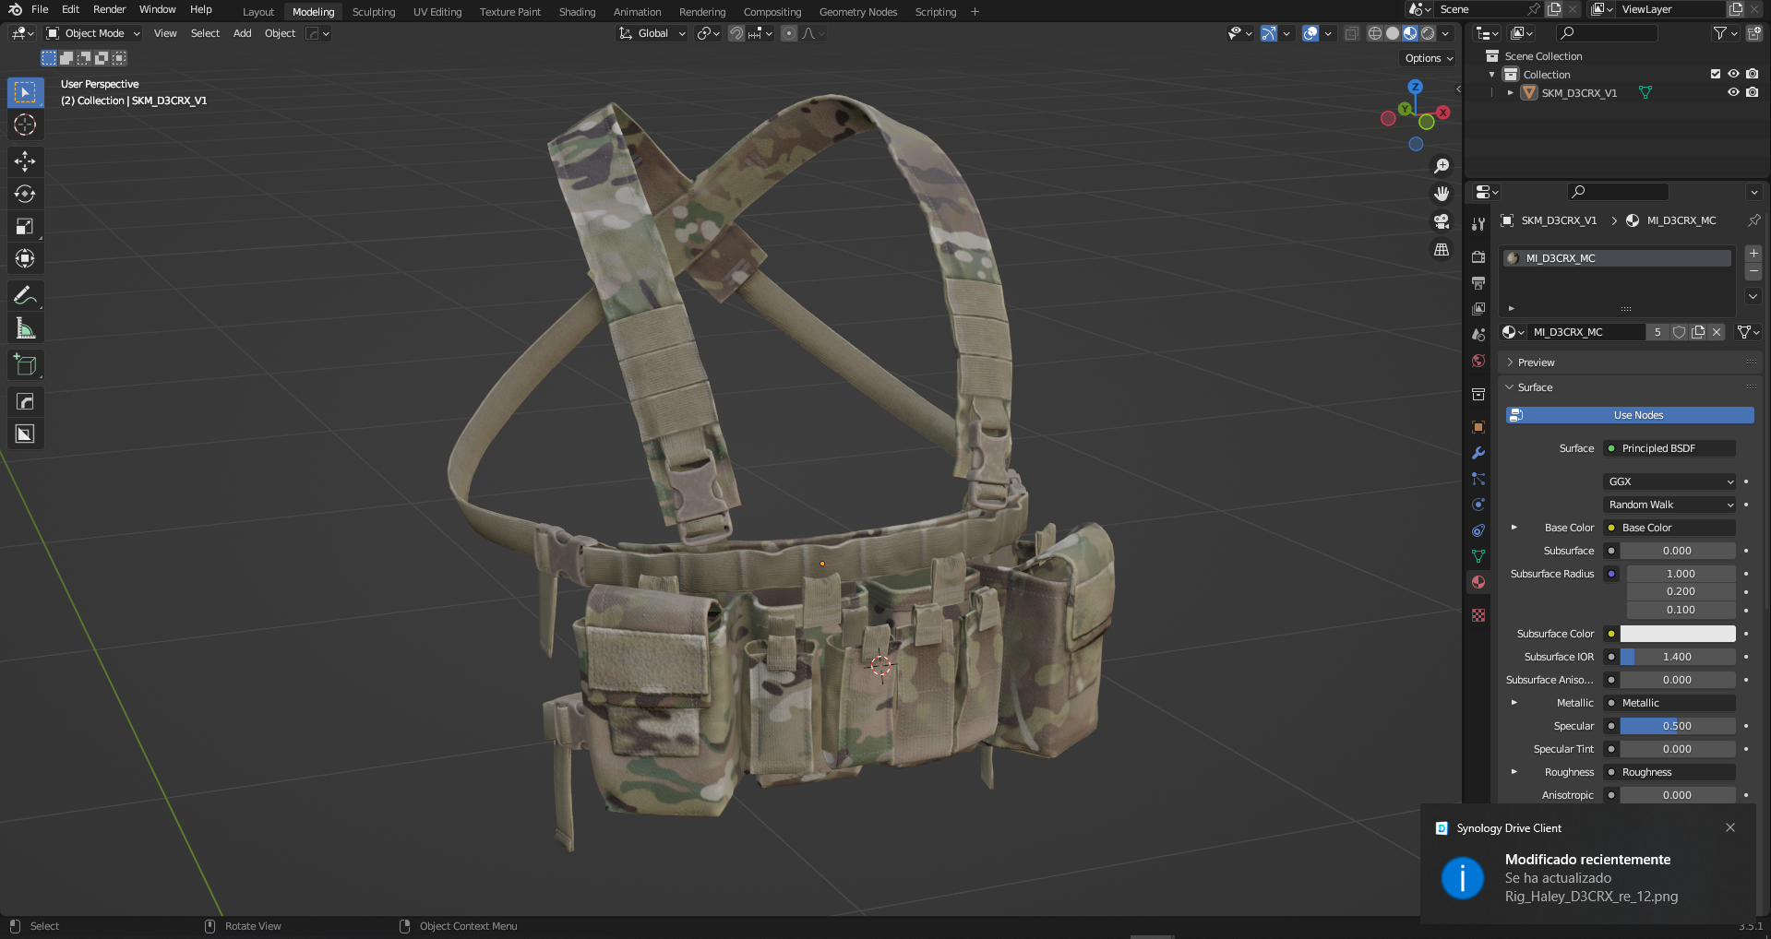Adjust the Specular 0.500 slider
The width and height of the screenshot is (1771, 939).
point(1678,726)
